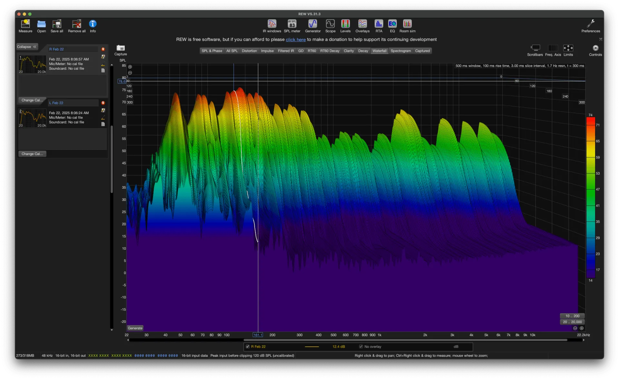Click the Measure icon
Viewport: 619px width, 379px height.
pyautogui.click(x=25, y=24)
